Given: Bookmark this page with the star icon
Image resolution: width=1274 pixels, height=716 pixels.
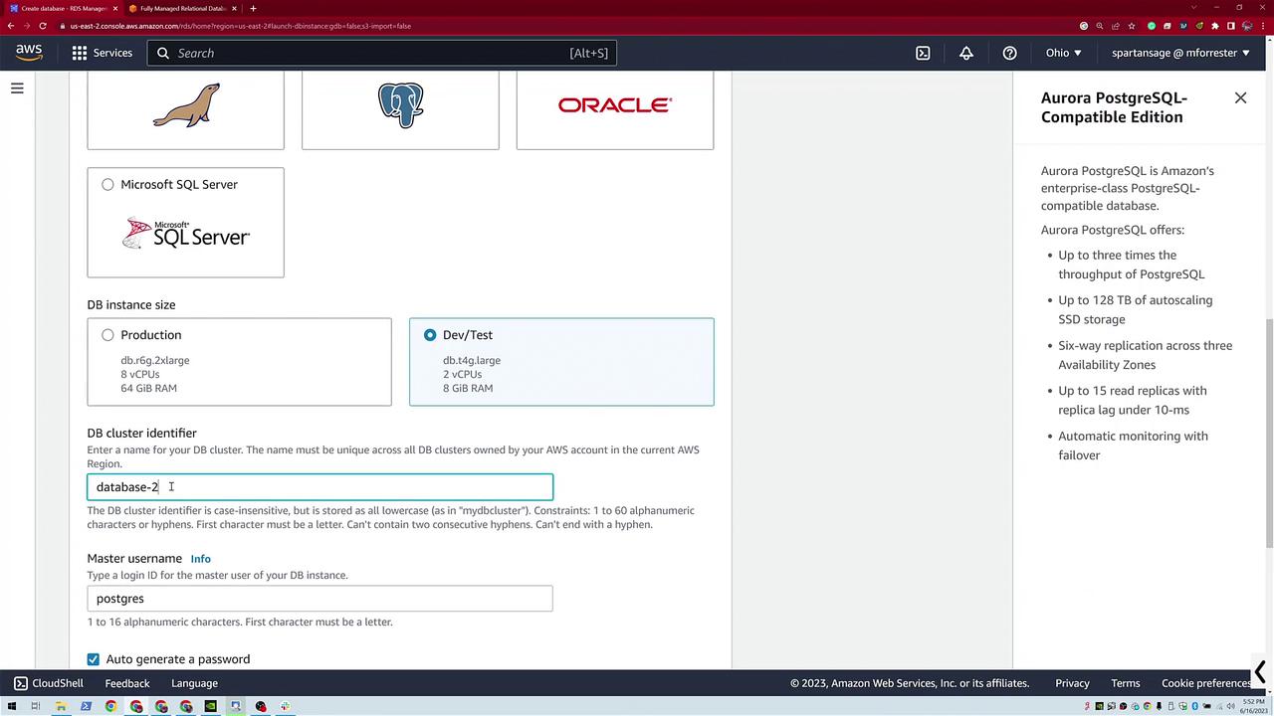Looking at the screenshot, I should [x=1134, y=26].
